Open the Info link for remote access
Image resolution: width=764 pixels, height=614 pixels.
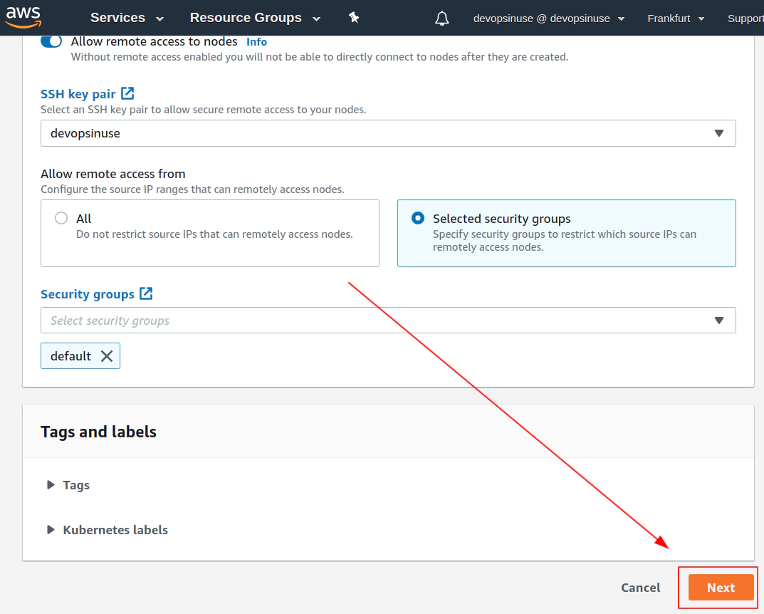point(257,42)
